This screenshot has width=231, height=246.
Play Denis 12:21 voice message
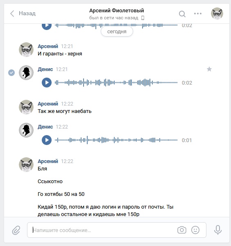click(x=47, y=83)
